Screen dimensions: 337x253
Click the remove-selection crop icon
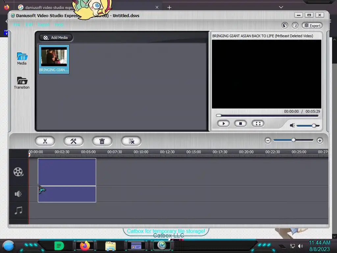tap(131, 141)
